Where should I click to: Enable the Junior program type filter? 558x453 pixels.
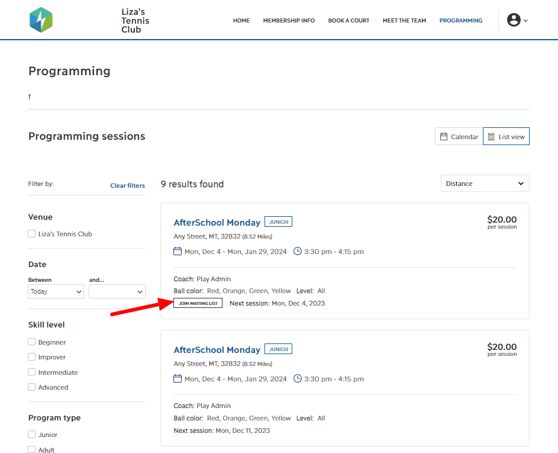coord(31,434)
